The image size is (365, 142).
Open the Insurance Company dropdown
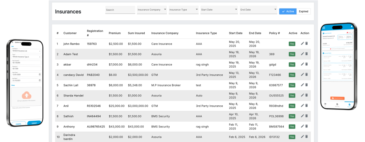click(x=152, y=10)
